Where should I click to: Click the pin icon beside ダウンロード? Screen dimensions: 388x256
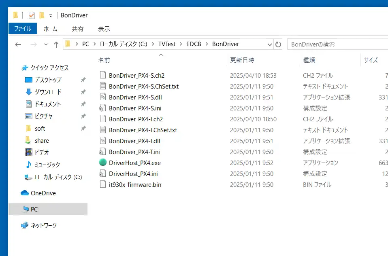tap(83, 92)
